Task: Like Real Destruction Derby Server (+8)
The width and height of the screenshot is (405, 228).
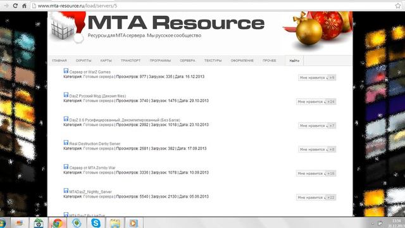Action: [x=317, y=149]
